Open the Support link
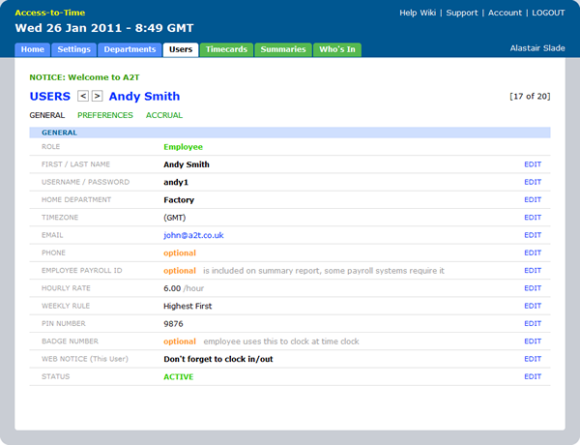The height and width of the screenshot is (445, 580). (462, 13)
